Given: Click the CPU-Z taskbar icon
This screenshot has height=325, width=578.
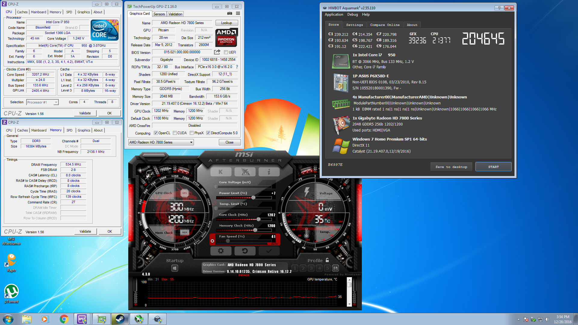Looking at the screenshot, I should click(x=82, y=319).
